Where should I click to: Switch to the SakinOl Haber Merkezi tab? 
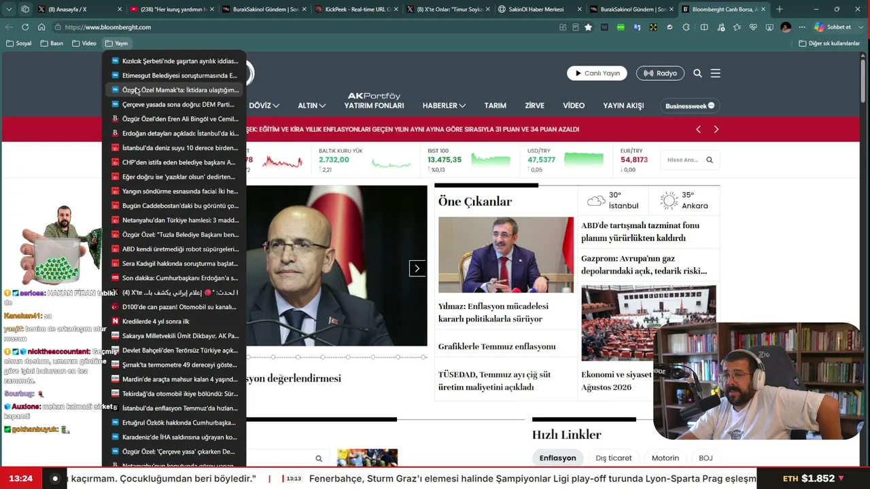[x=540, y=10]
